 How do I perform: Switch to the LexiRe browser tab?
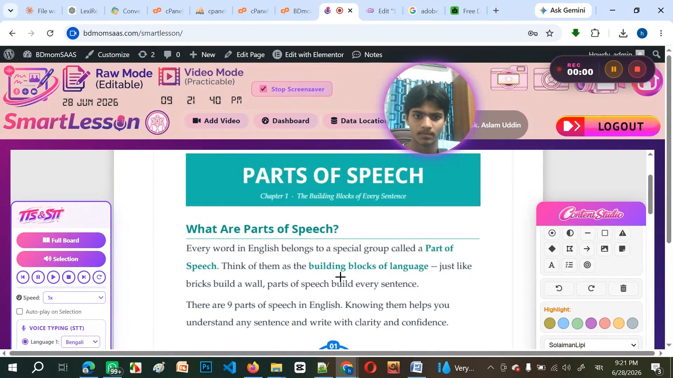point(83,11)
